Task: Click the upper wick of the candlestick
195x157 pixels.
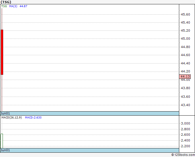Action: [2, 19]
